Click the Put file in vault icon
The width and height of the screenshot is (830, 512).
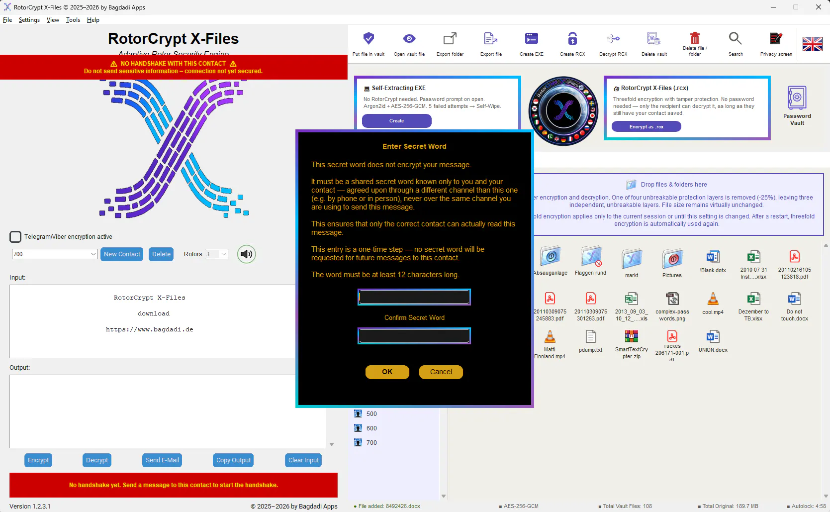369,38
